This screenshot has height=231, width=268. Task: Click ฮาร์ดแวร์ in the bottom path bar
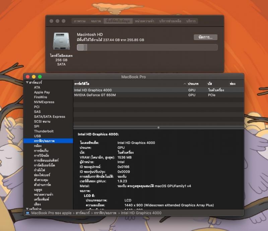pos(82,213)
